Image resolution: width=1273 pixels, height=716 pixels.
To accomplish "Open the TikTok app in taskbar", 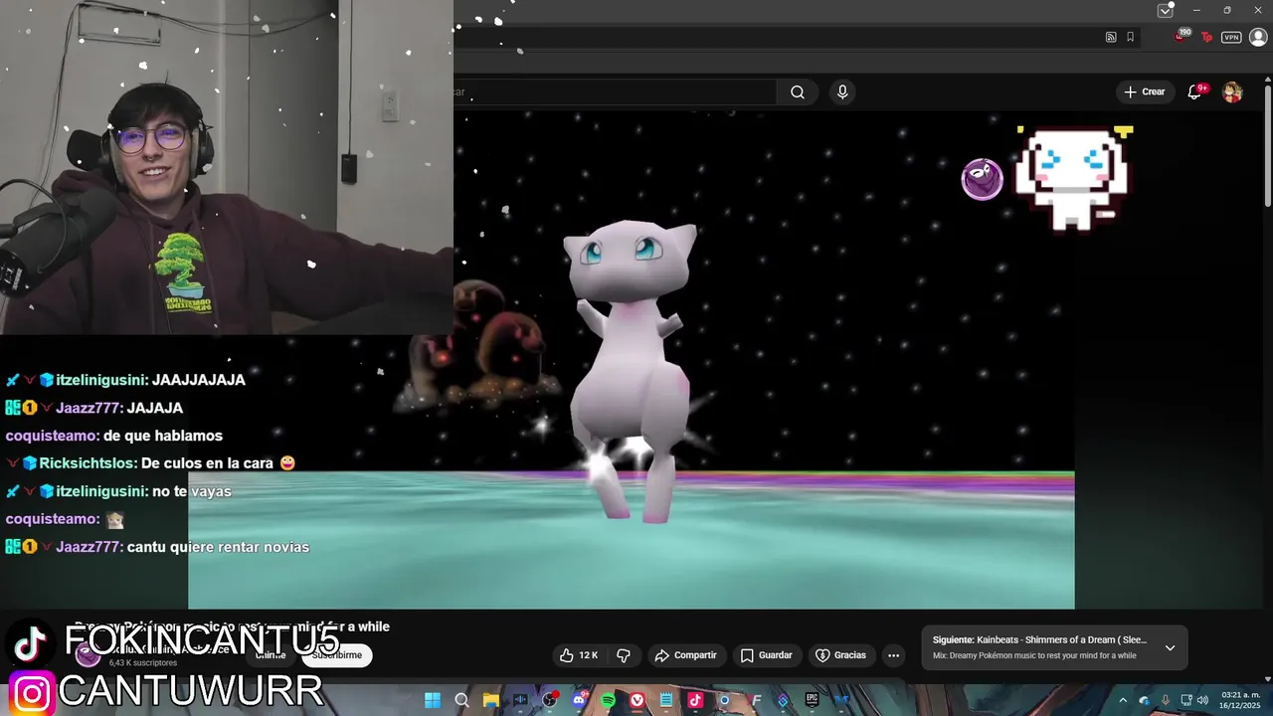I will coord(695,700).
